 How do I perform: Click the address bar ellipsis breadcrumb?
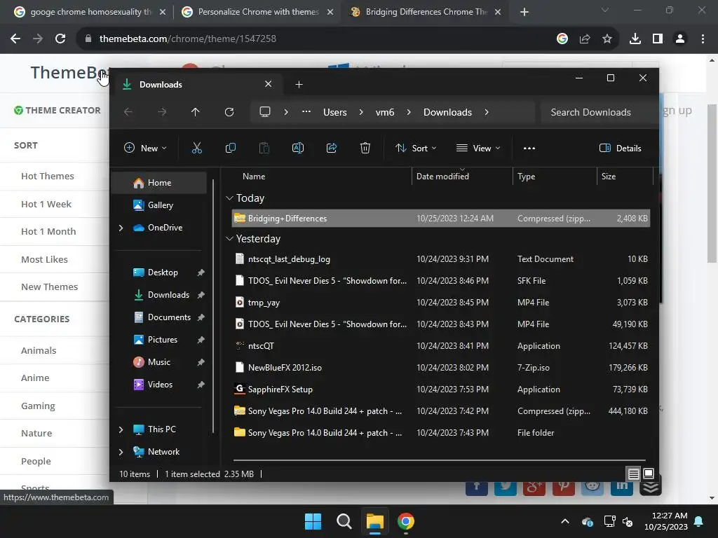pos(306,112)
